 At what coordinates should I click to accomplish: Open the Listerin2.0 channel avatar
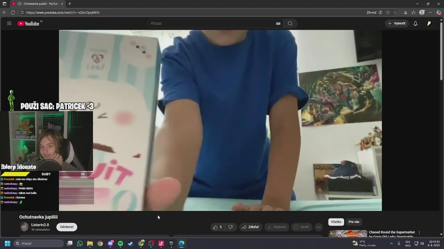point(24,227)
